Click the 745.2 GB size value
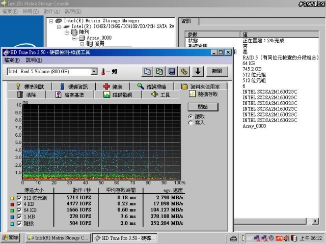Viewport: 326px width, 244px height. [252, 69]
